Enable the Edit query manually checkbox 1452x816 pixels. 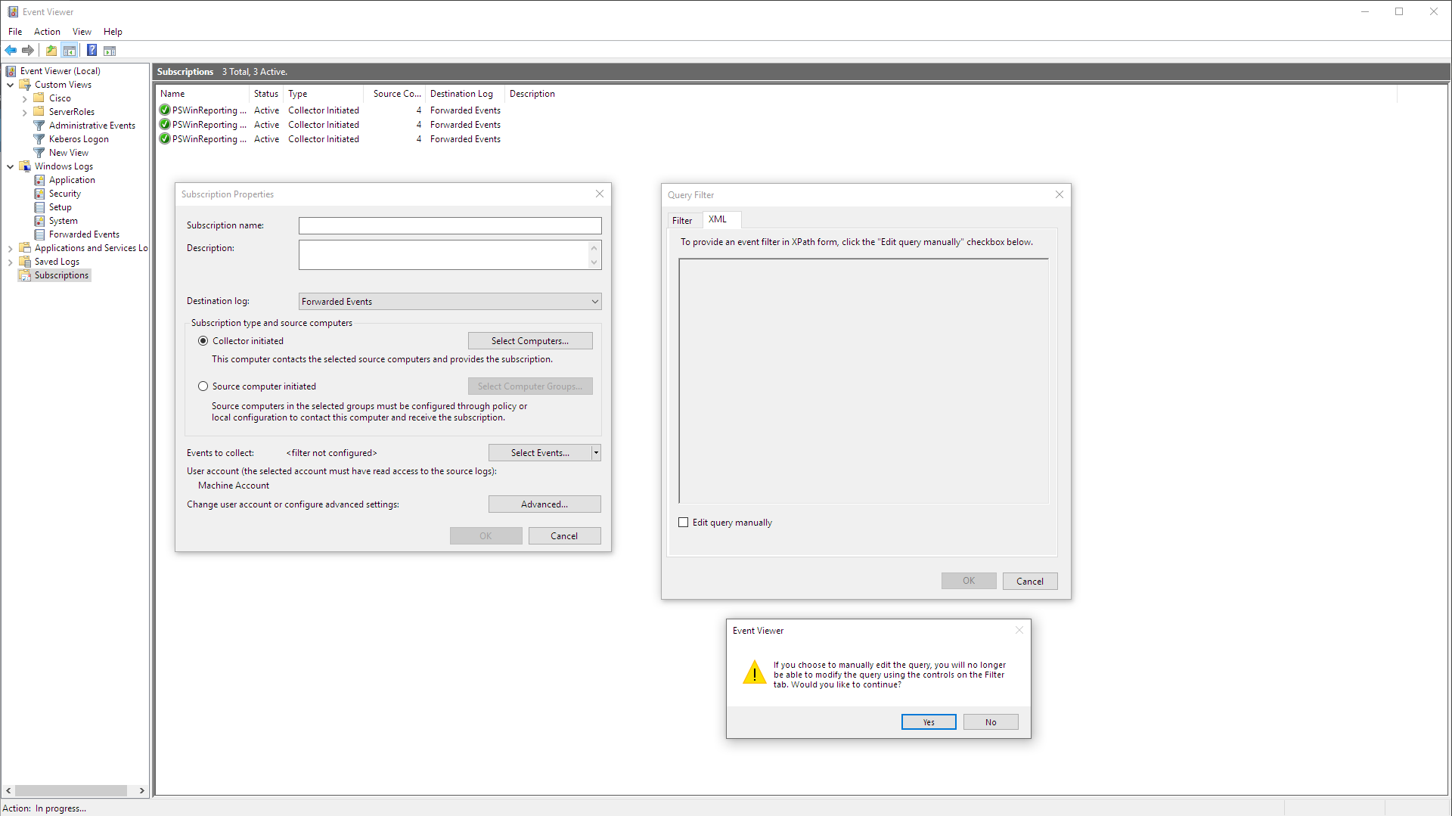click(x=683, y=522)
